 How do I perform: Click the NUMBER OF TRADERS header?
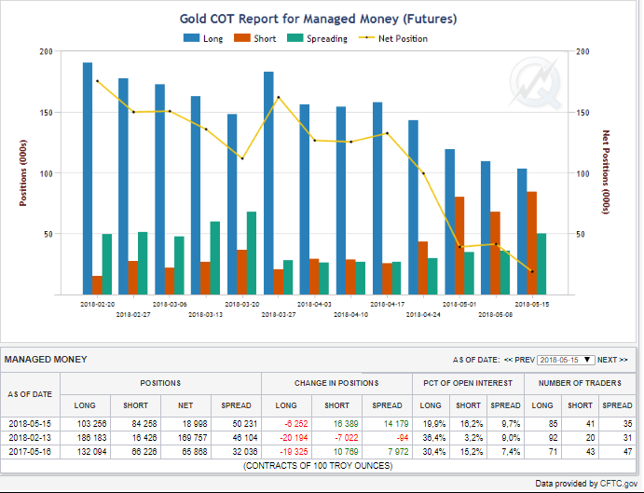tap(580, 383)
